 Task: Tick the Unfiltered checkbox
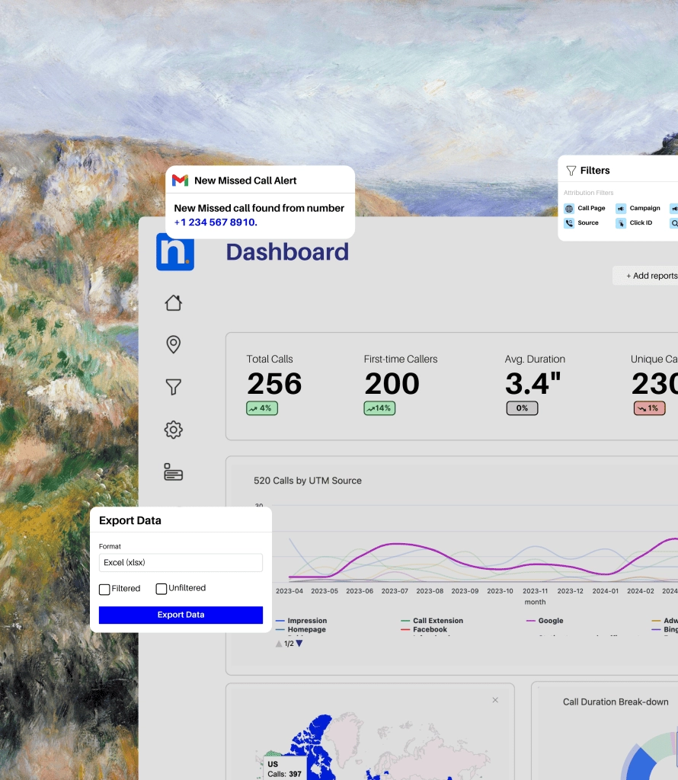[162, 589]
